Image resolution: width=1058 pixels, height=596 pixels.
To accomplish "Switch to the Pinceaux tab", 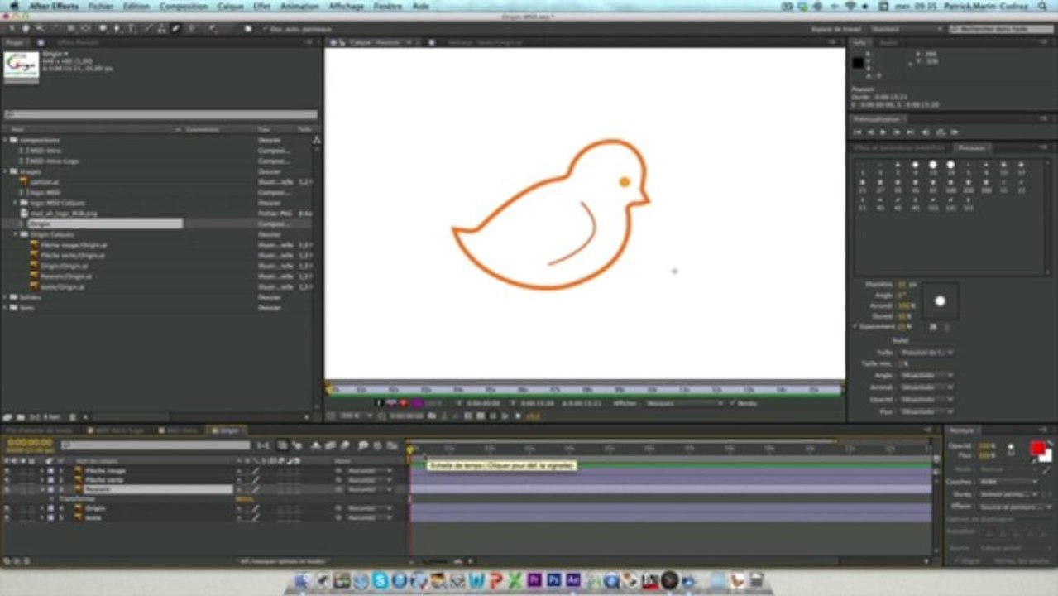I will tap(971, 147).
